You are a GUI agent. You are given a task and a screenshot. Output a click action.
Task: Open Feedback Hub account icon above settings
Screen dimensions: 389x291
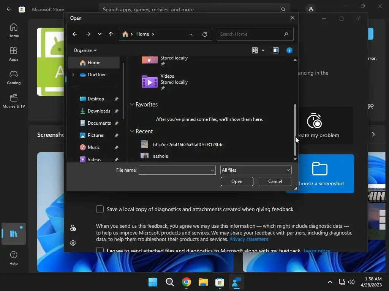click(x=73, y=228)
